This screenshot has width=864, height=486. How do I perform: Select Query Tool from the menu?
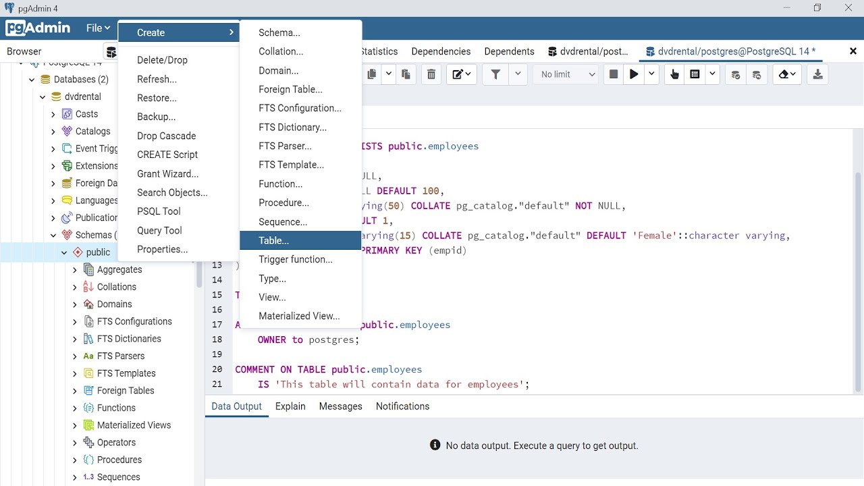(x=178, y=230)
